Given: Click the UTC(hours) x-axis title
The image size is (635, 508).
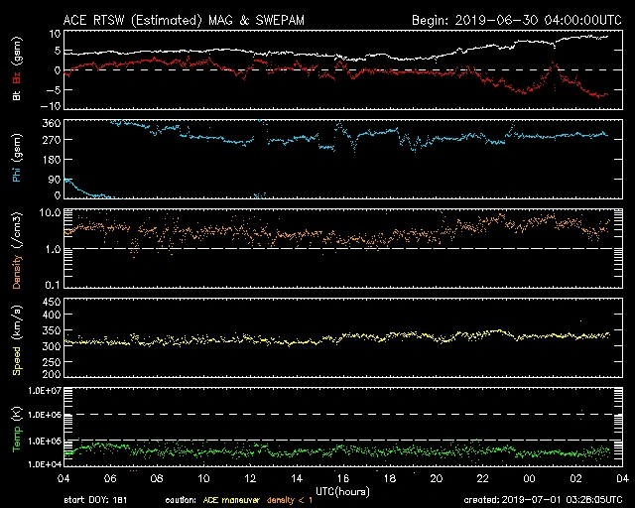Looking at the screenshot, I should 342,491.
